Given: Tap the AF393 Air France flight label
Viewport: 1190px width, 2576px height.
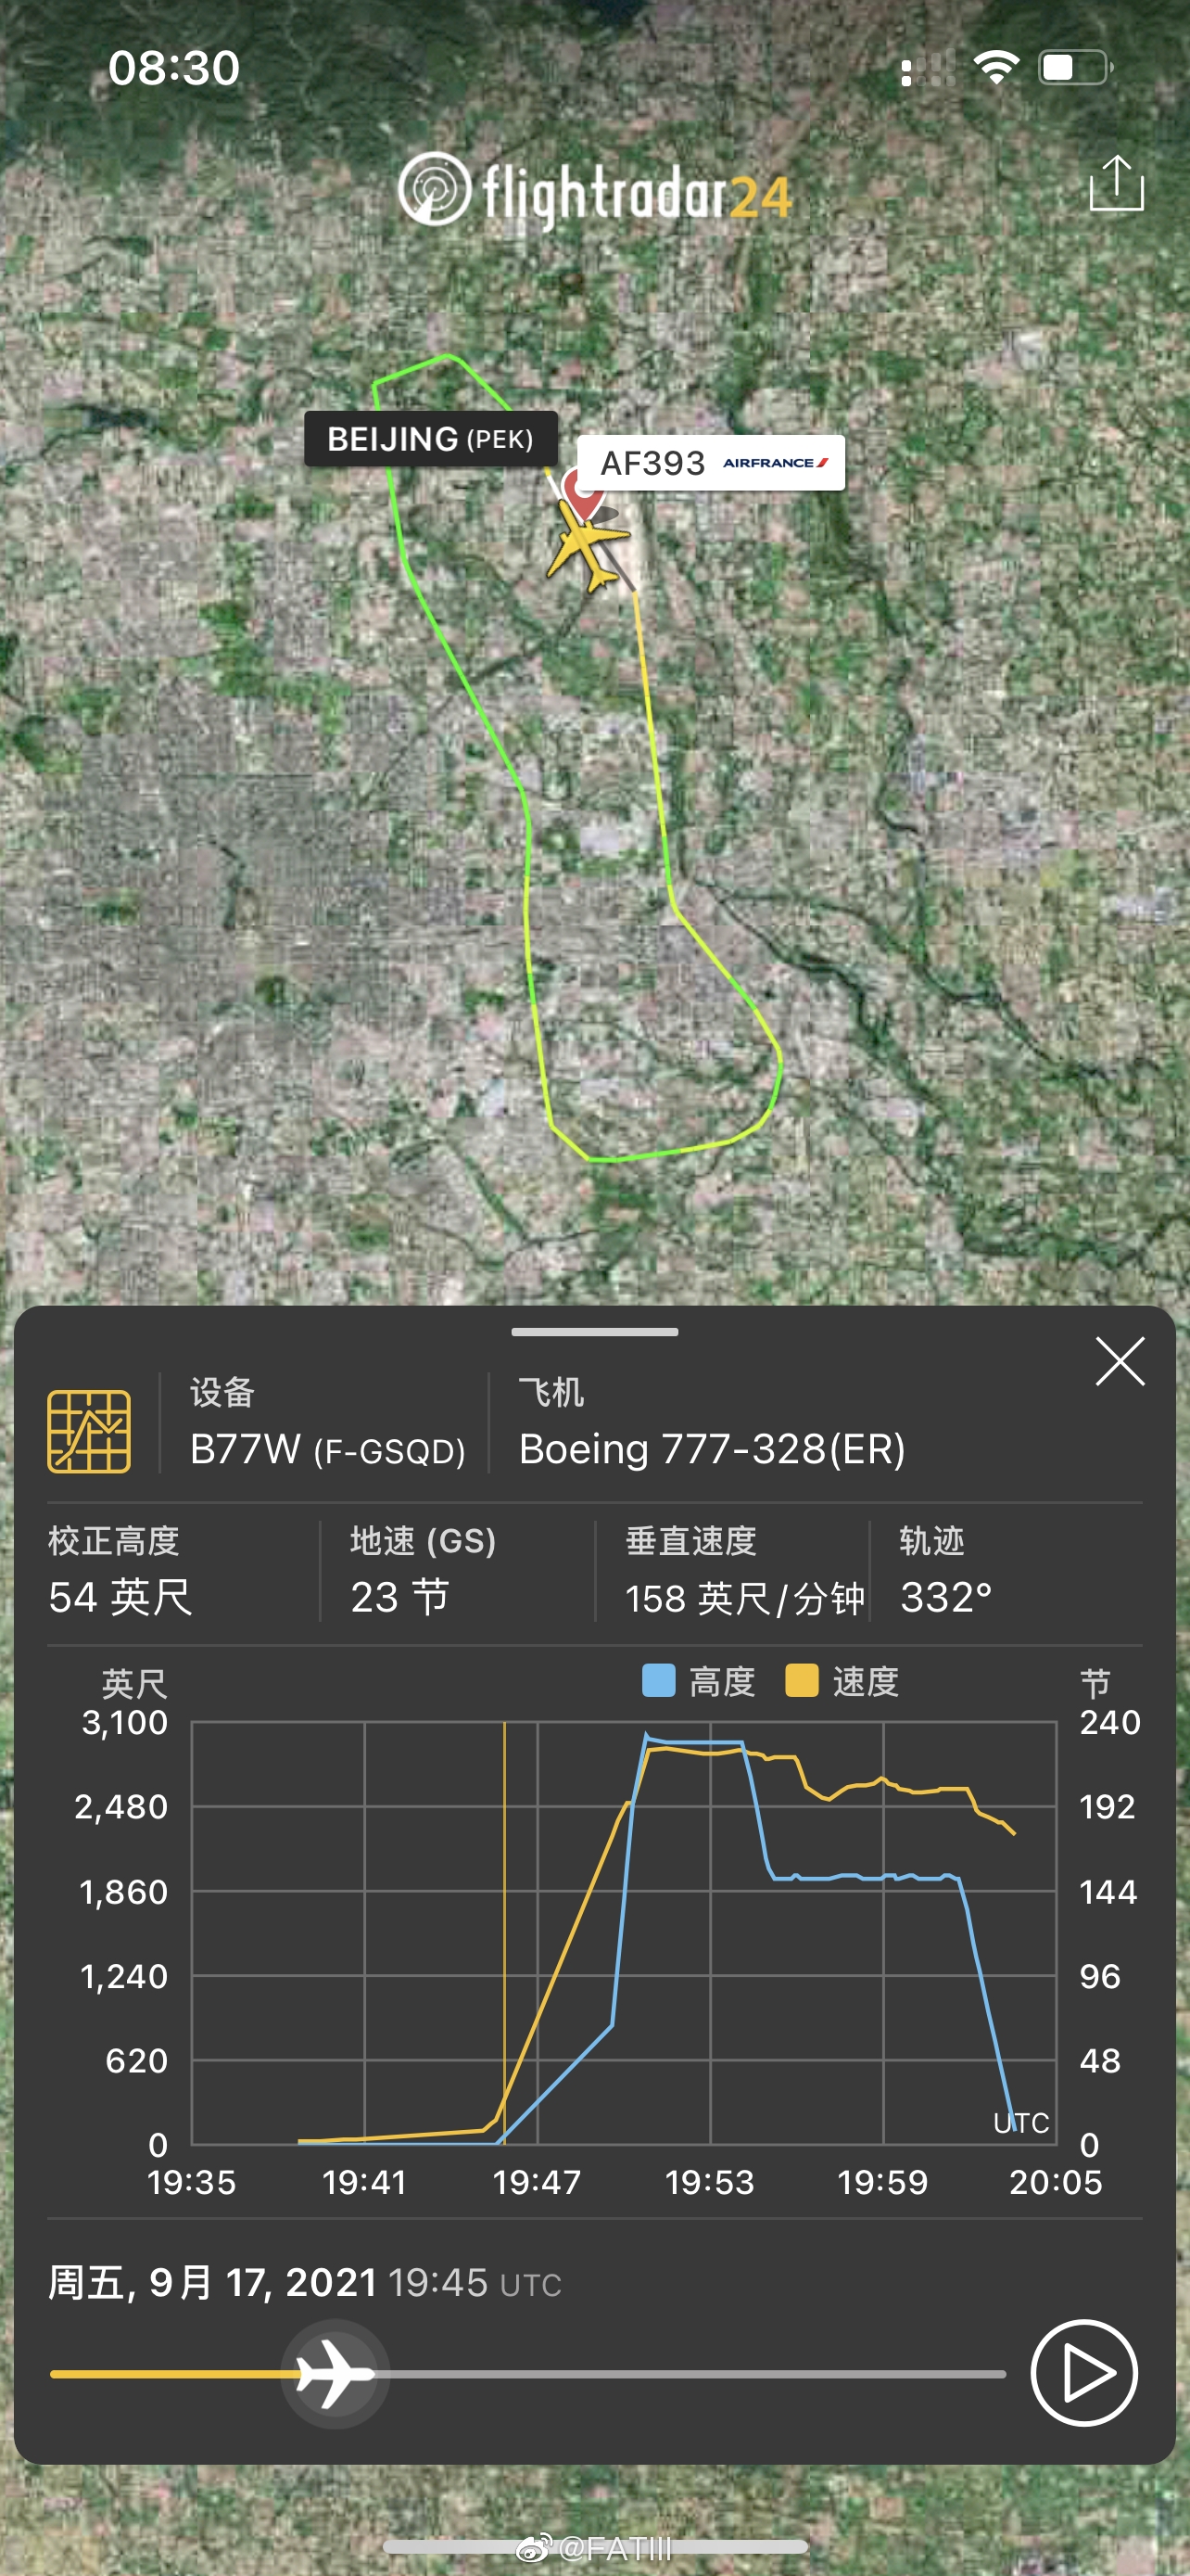Looking at the screenshot, I should [712, 463].
